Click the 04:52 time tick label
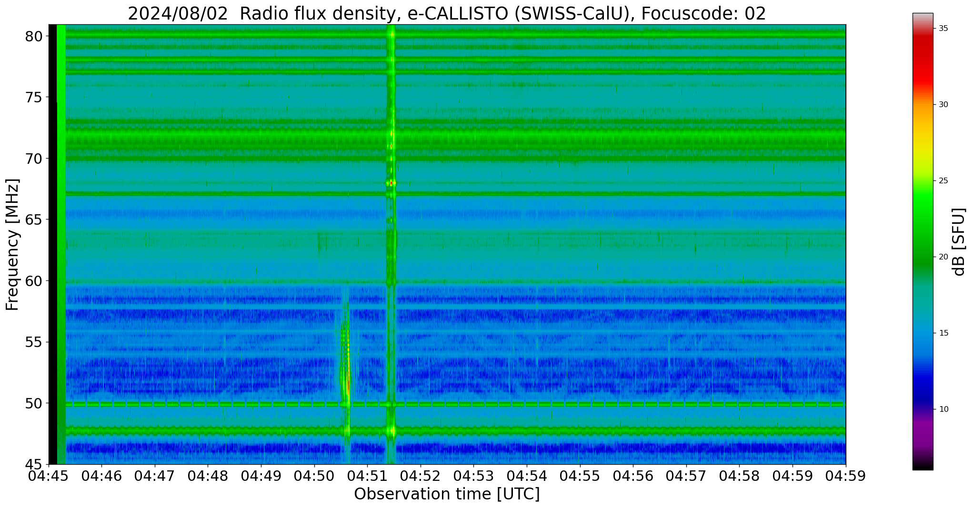 point(421,476)
